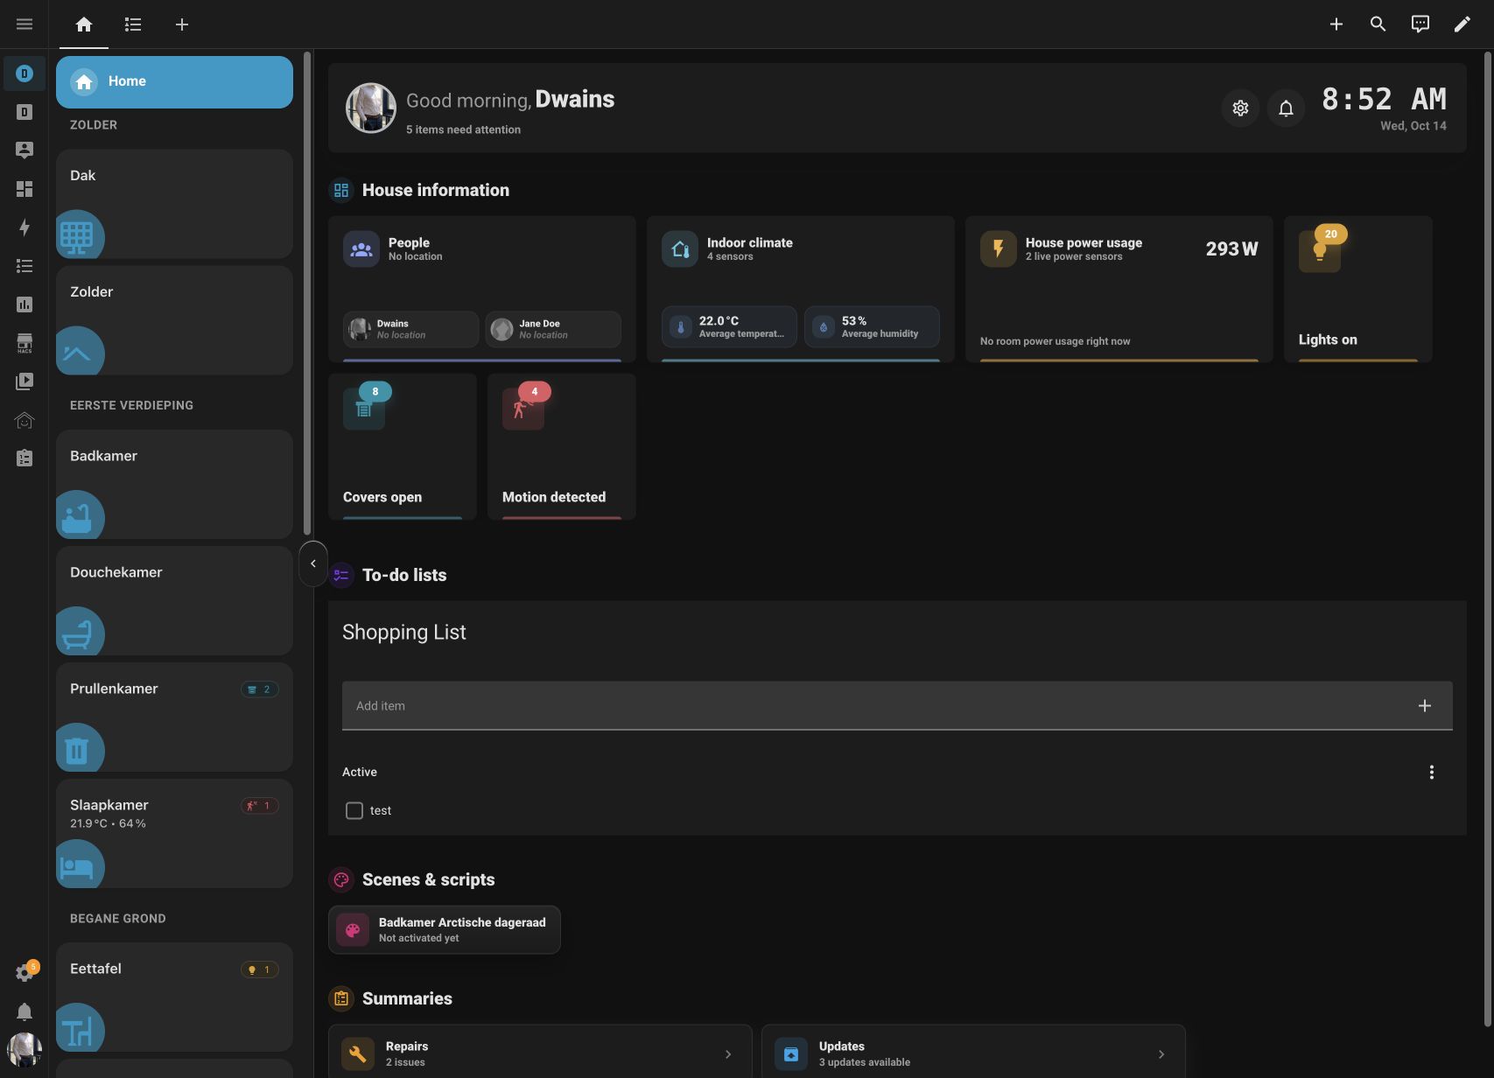Screen dimensions: 1494x1078
Task: Expand the Repairs summary chevron
Action: 728,1054
